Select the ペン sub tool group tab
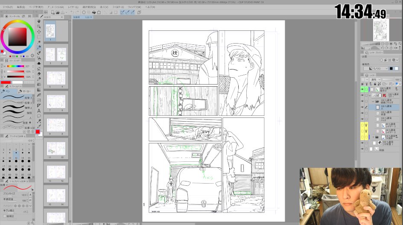This screenshot has height=225, width=403. (9, 91)
